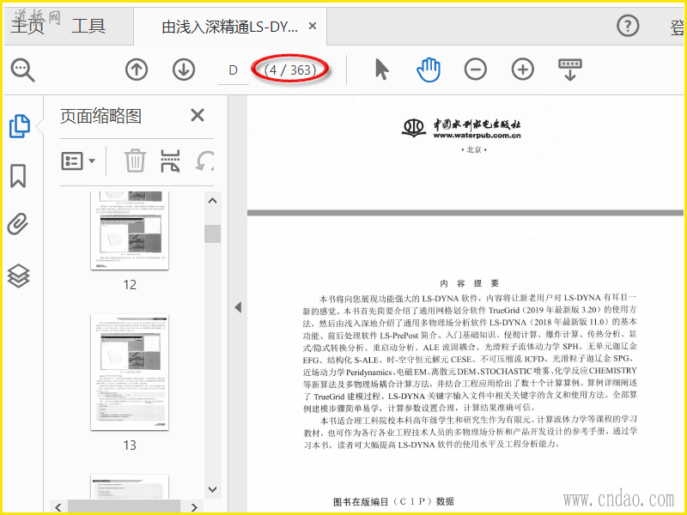Delete selected pages with trash icon
Image resolution: width=687 pixels, height=515 pixels.
point(135,161)
